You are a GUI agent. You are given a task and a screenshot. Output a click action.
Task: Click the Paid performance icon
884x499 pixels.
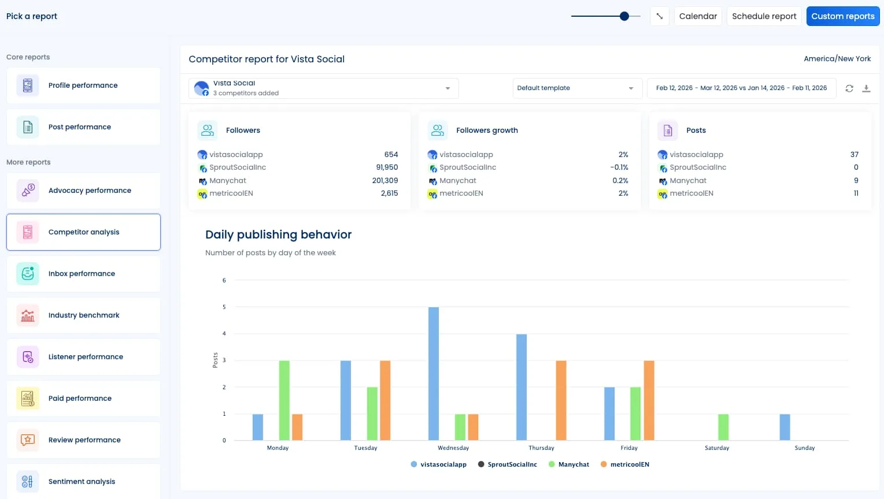click(x=27, y=398)
